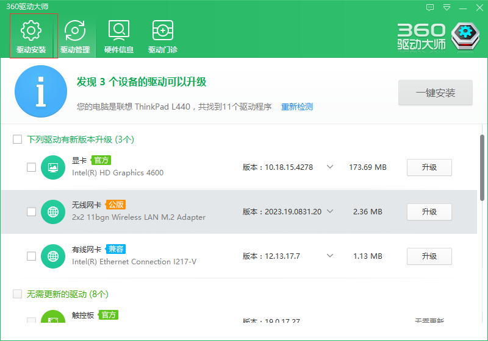Click the 一键安装 button

tap(436, 93)
